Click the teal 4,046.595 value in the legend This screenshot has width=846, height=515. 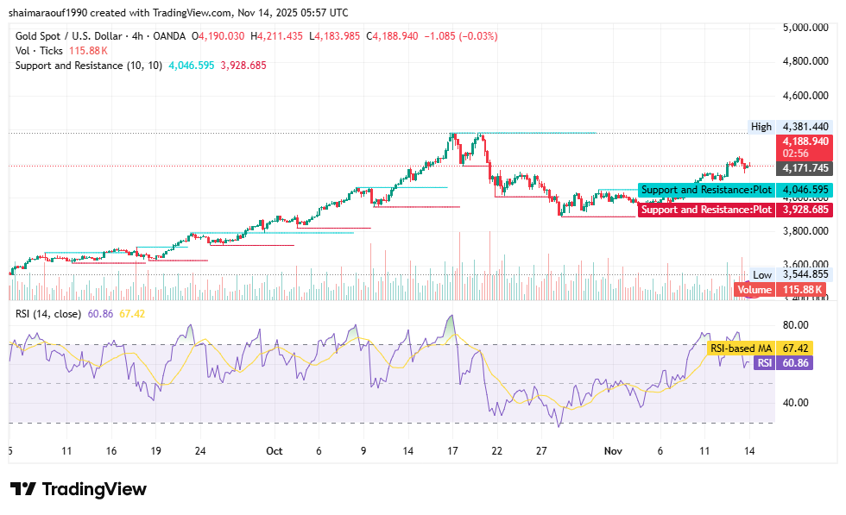(x=193, y=66)
